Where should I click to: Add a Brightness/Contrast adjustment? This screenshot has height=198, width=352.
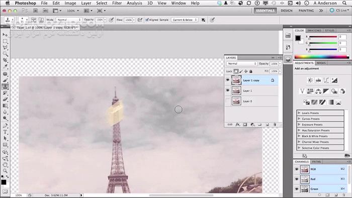pyautogui.click(x=310, y=80)
